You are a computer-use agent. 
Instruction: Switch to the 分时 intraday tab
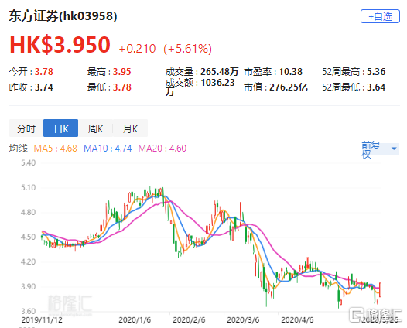pos(26,128)
